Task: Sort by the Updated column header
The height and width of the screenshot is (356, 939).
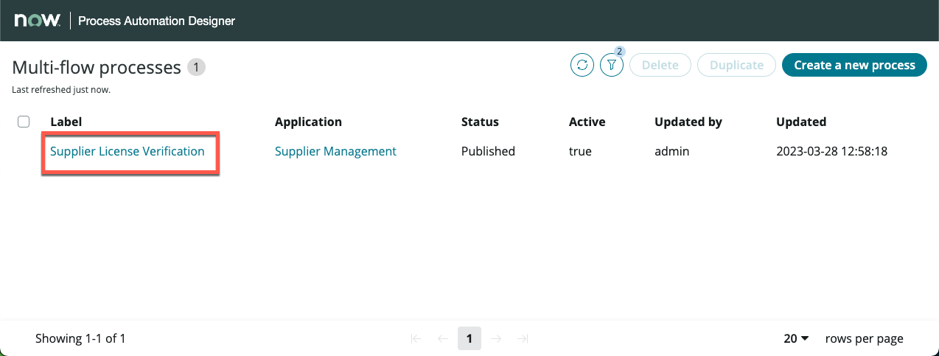Action: (801, 122)
